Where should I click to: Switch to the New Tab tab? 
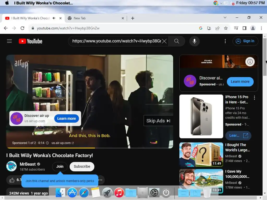95,18
